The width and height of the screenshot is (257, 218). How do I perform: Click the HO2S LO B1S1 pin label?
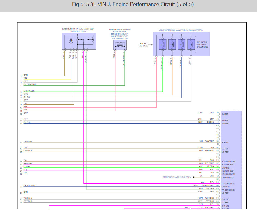(x=228, y=162)
